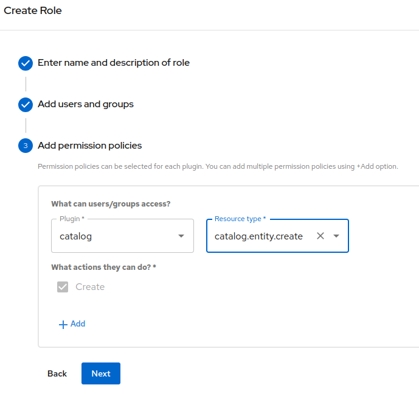Screen dimensions: 419x396
Task: Click the Create checkbox label text
Action: coord(90,287)
